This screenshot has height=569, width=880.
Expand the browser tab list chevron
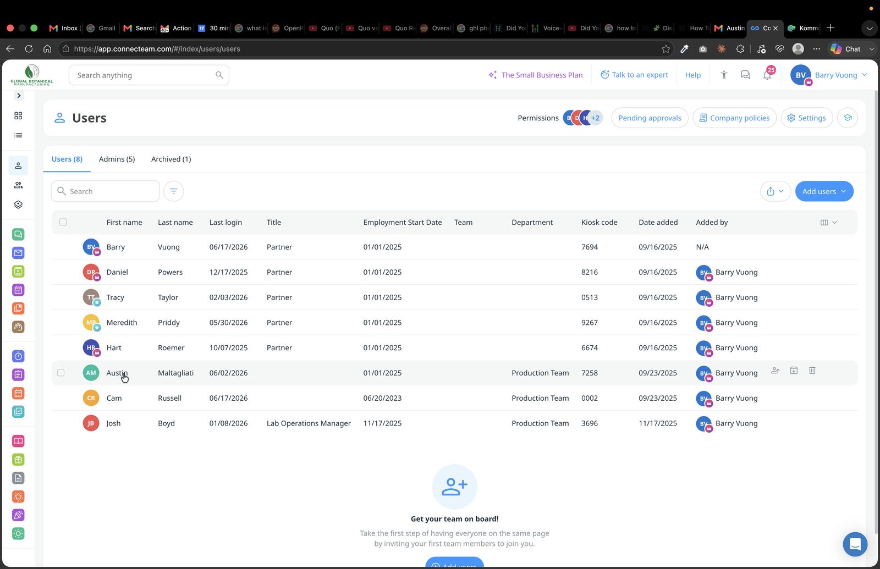coord(869,28)
